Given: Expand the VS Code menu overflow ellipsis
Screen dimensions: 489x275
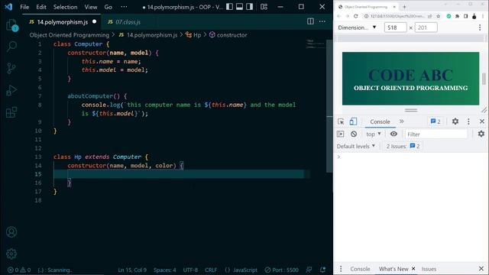Looking at the screenshot, I should tap(124, 7).
